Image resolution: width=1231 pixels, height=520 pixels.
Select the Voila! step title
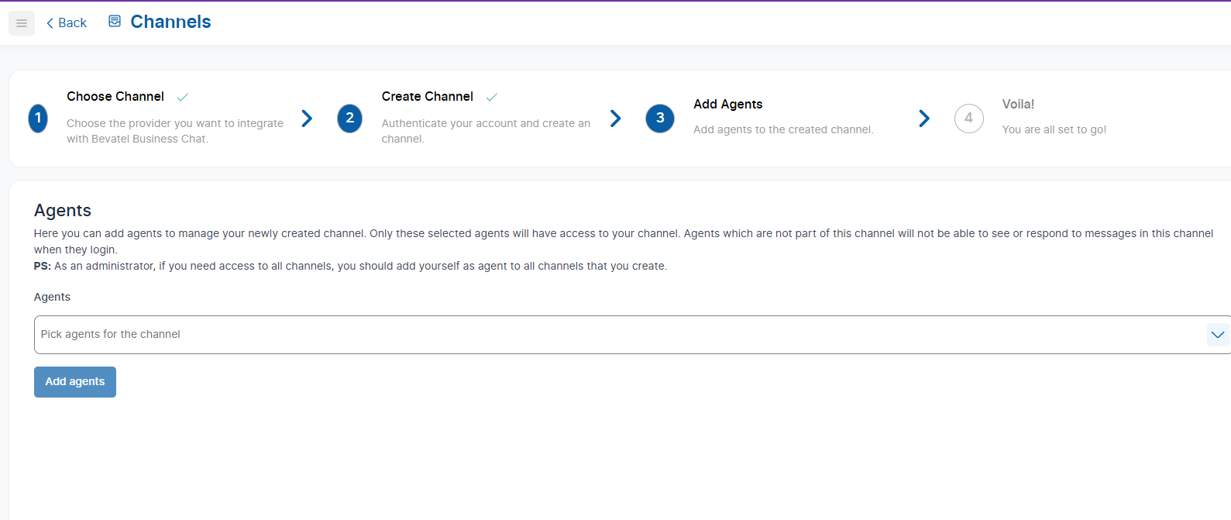coord(1018,105)
